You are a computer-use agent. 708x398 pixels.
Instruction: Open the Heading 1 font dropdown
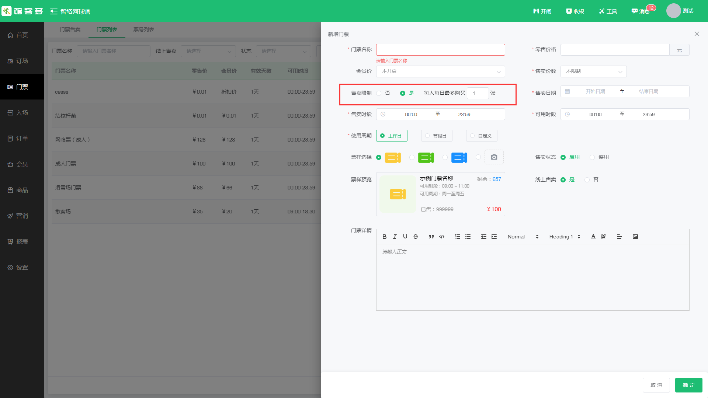click(564, 237)
